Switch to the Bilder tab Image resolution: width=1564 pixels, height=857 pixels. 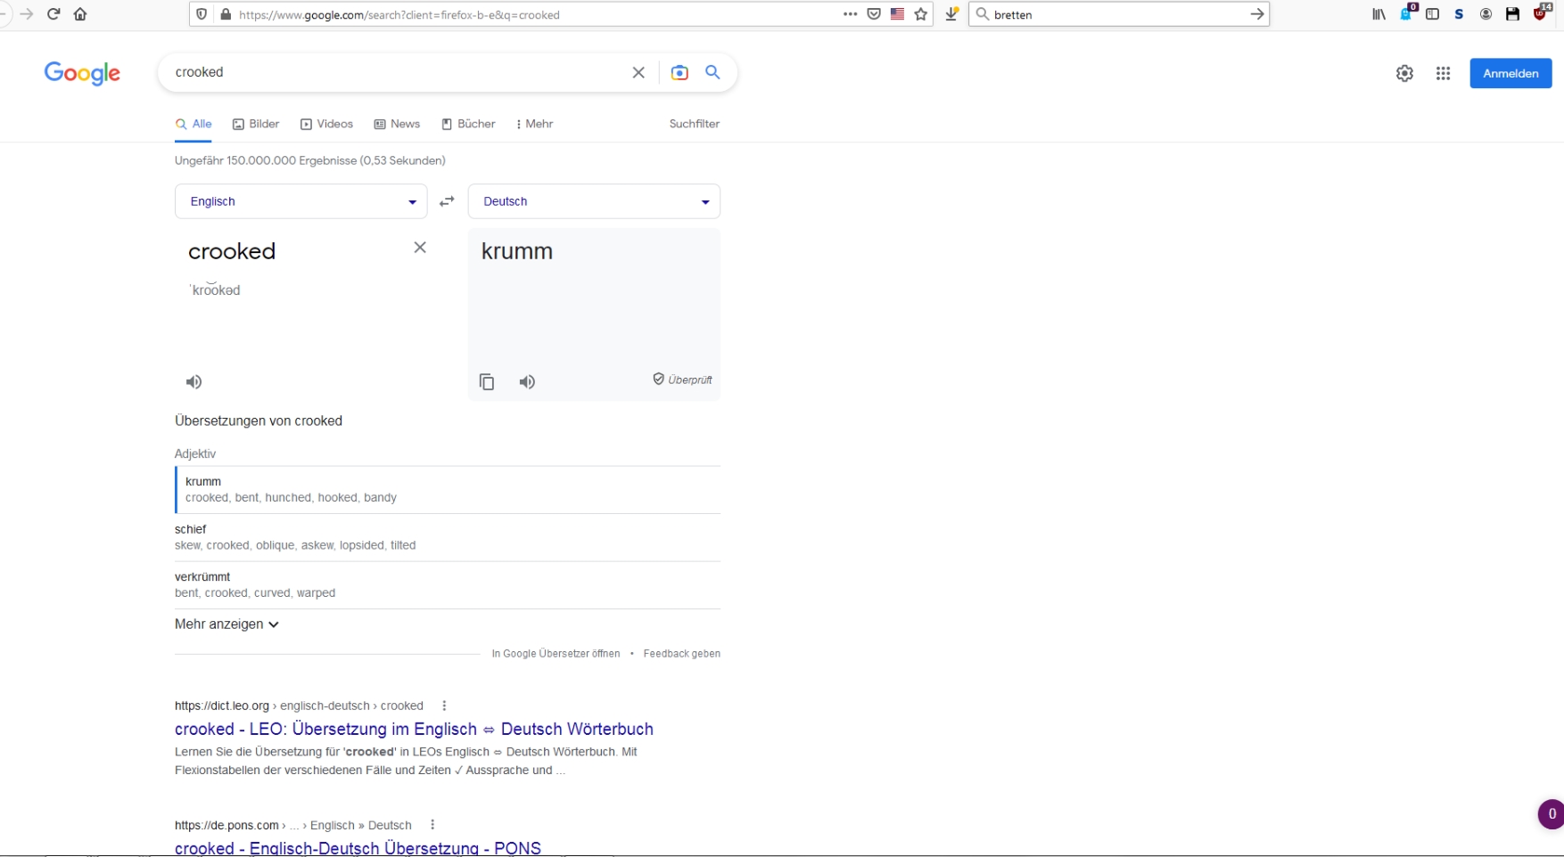point(256,124)
